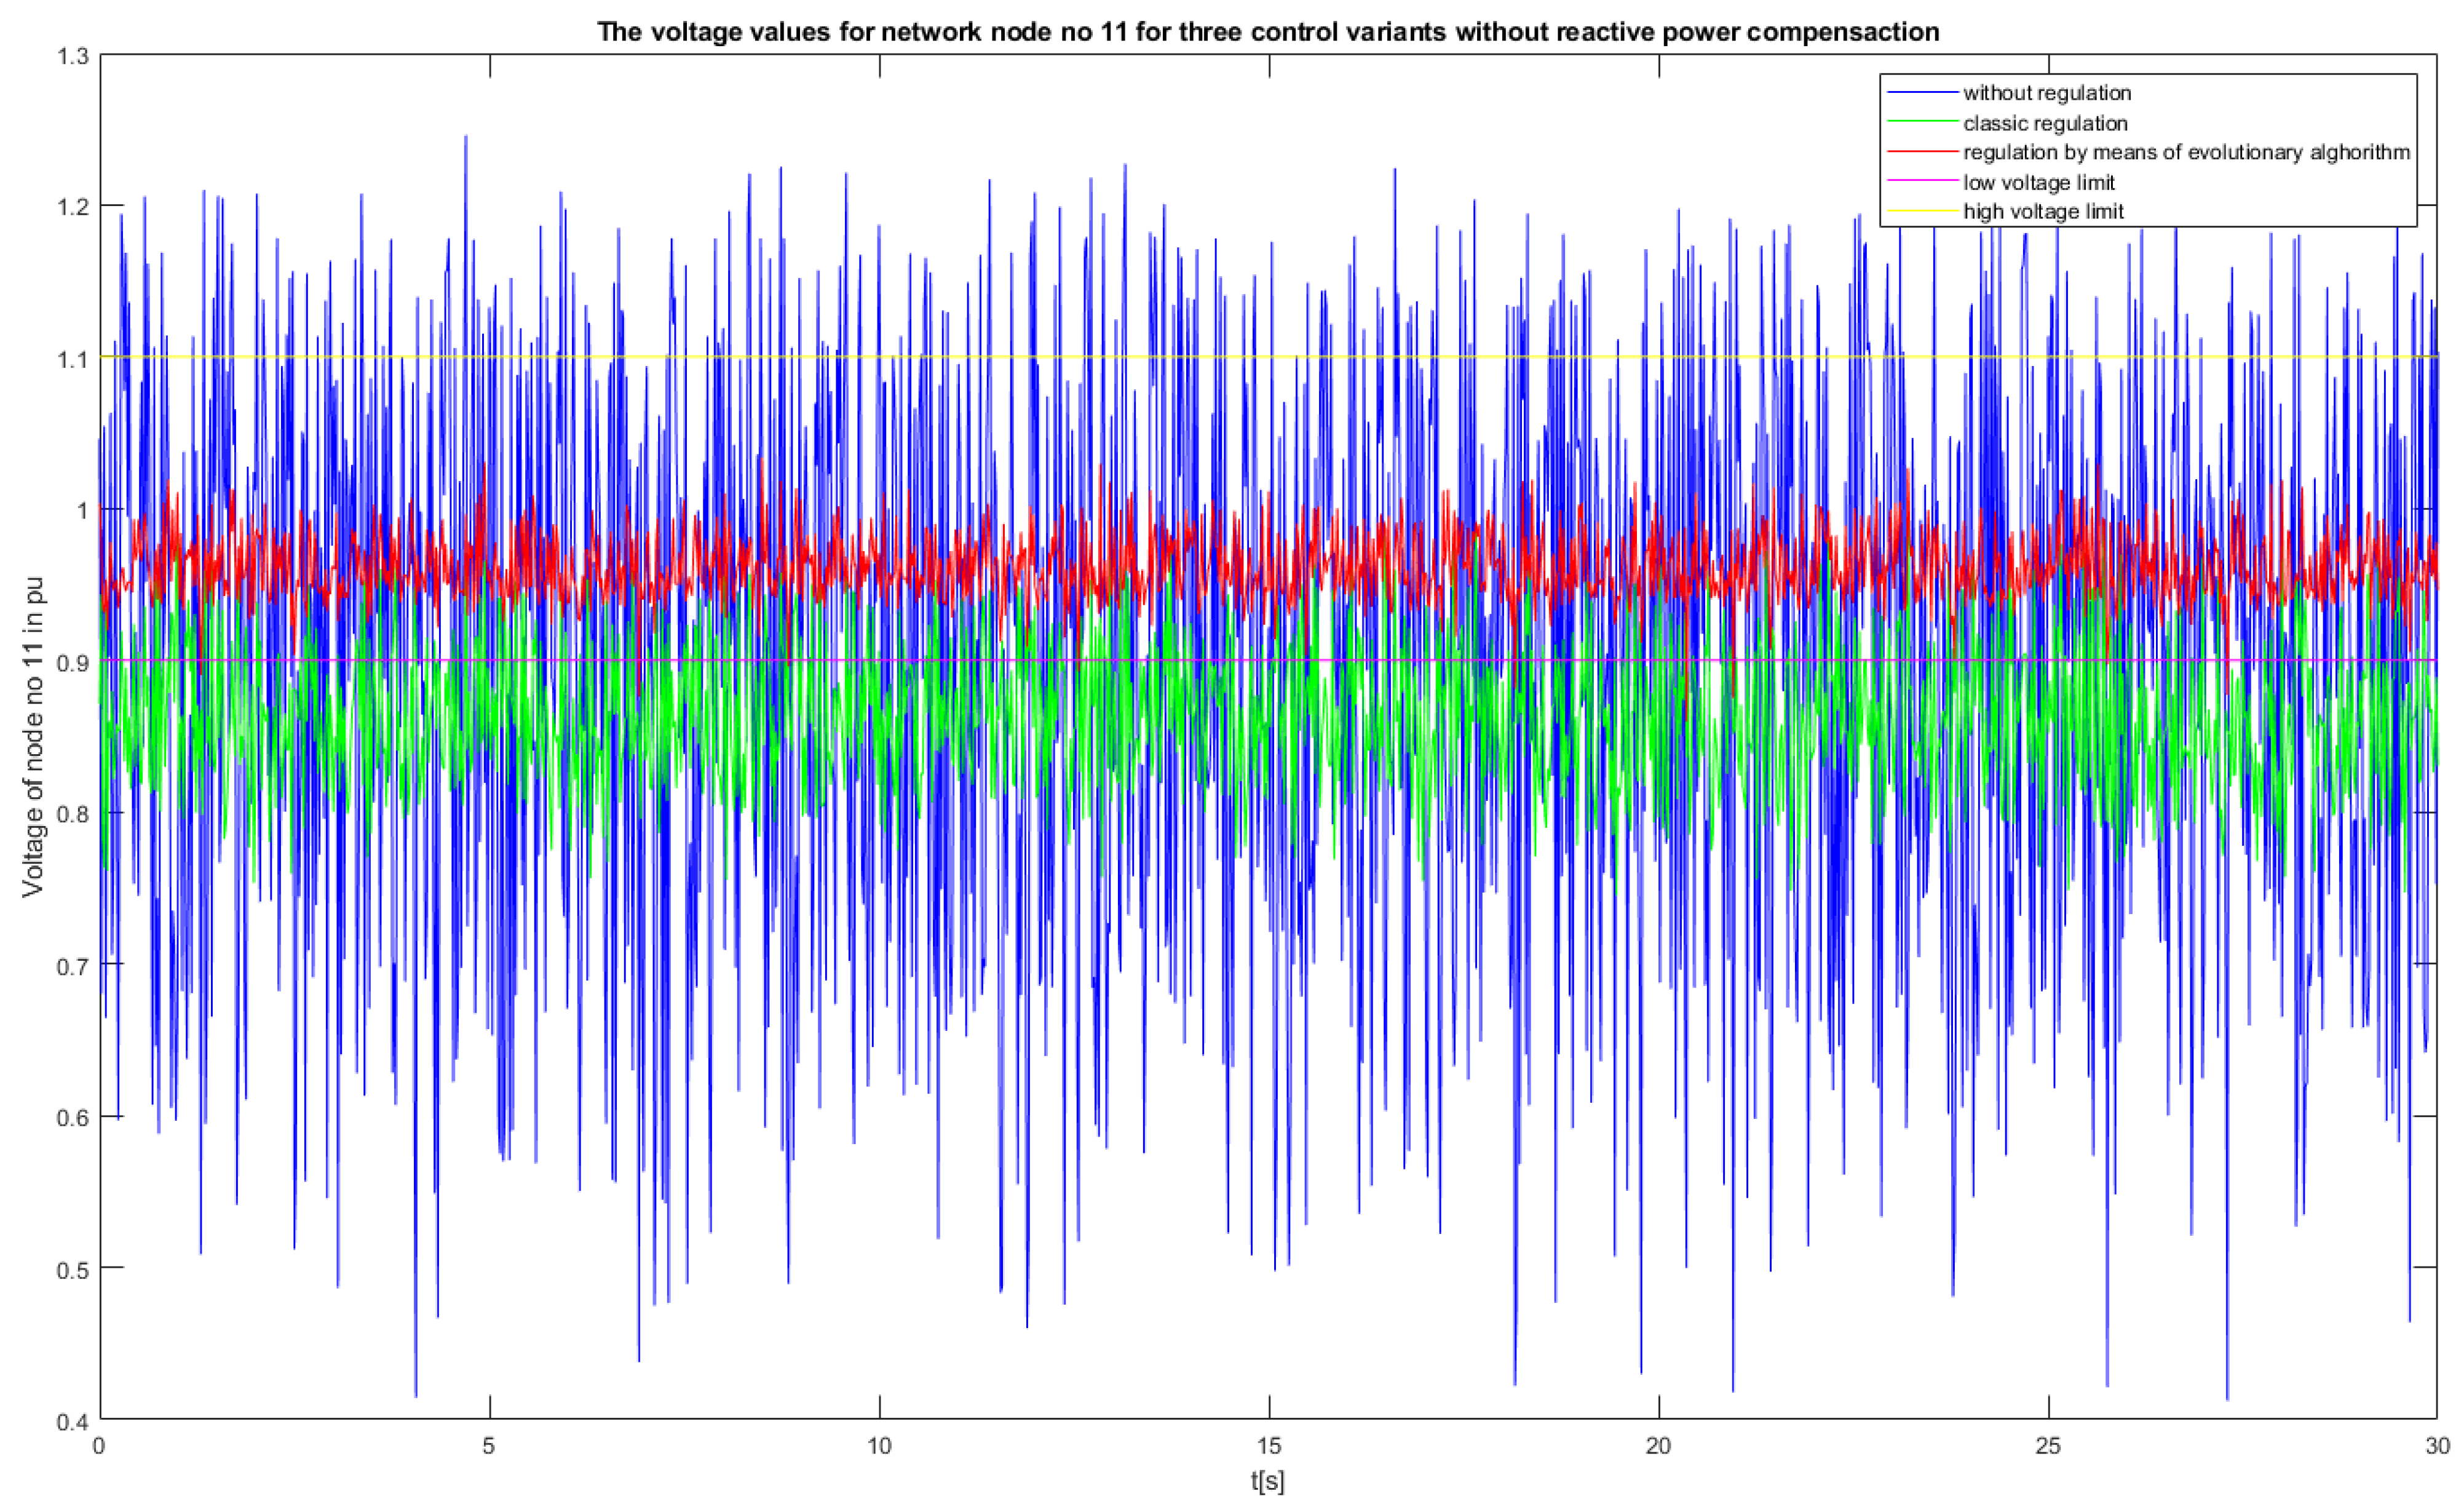Select 'low voltage limit' legend text
This screenshot has width=2464, height=1507.
point(2039,182)
